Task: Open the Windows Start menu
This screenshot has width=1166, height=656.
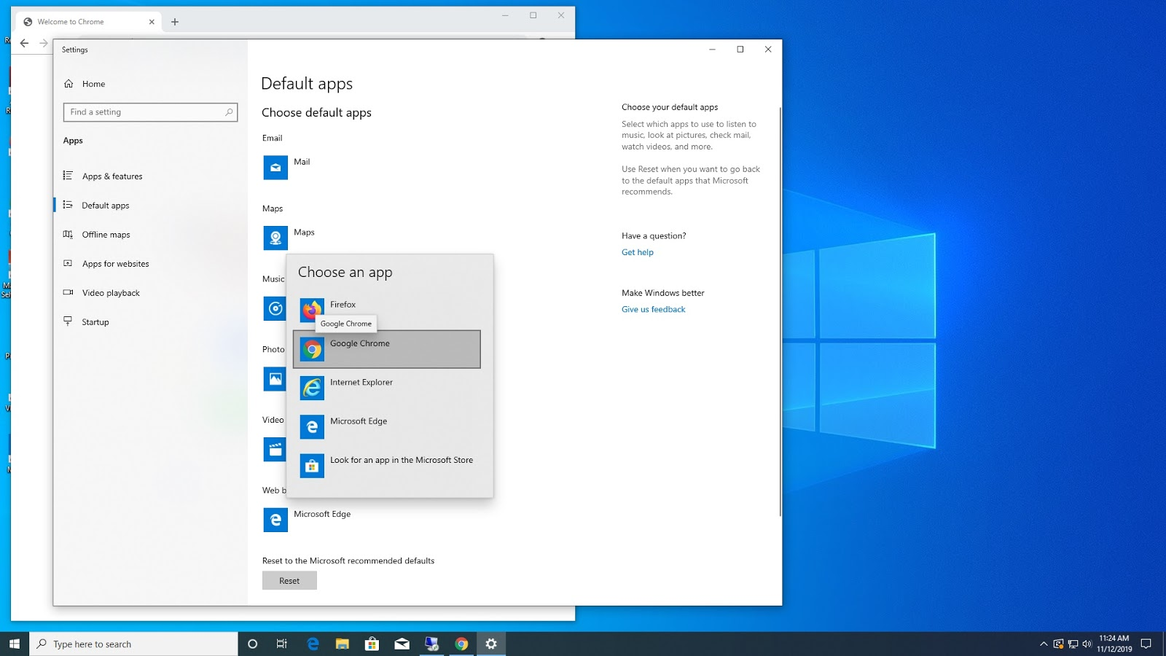Action: 15,644
